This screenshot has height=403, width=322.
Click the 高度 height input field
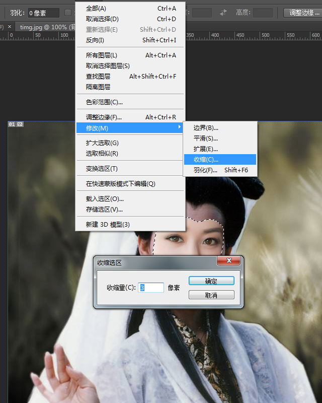(263, 13)
